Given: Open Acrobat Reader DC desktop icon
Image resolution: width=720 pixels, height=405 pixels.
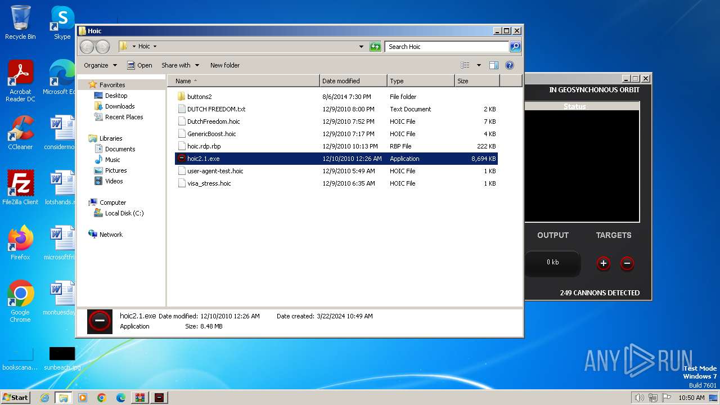Looking at the screenshot, I should point(20,82).
